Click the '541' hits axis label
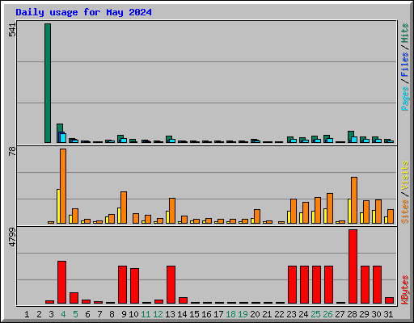 tap(12, 29)
